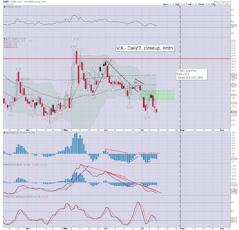Screen dimensions: 239x230
Task: Click the Aug label on price panel date axis
Action: (182, 130)
